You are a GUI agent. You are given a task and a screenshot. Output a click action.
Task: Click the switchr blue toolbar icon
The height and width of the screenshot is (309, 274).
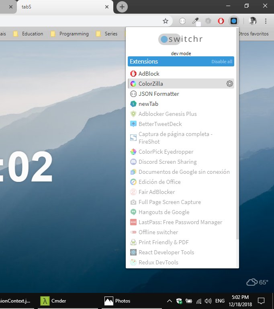pos(234,21)
